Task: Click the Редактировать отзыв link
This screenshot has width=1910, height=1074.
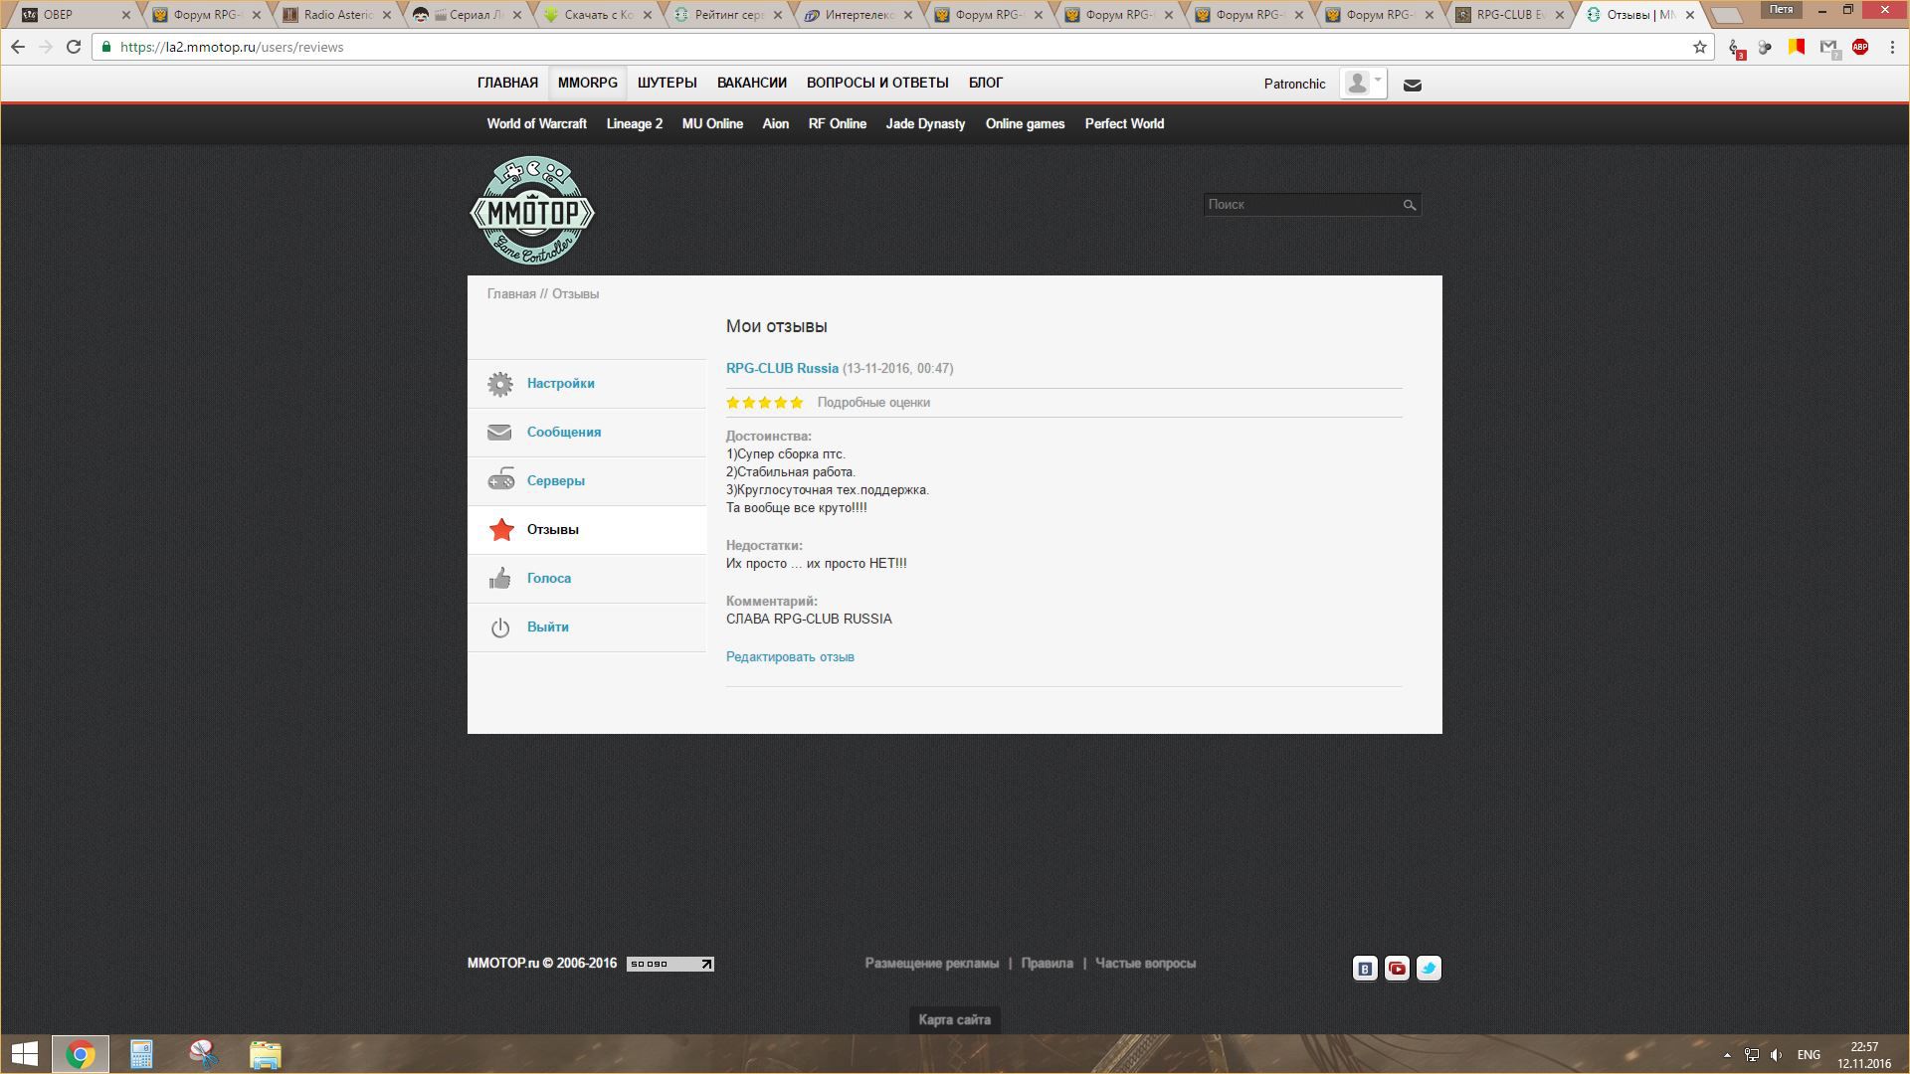Action: pyautogui.click(x=790, y=657)
